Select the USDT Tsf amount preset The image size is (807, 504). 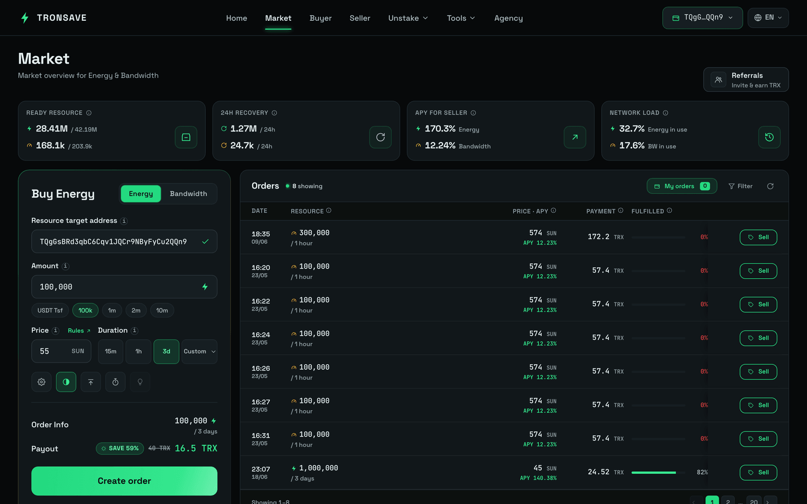coord(50,310)
